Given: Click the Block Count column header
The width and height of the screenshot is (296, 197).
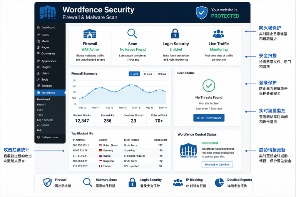Looking at the screenshot, I should pos(160,140).
